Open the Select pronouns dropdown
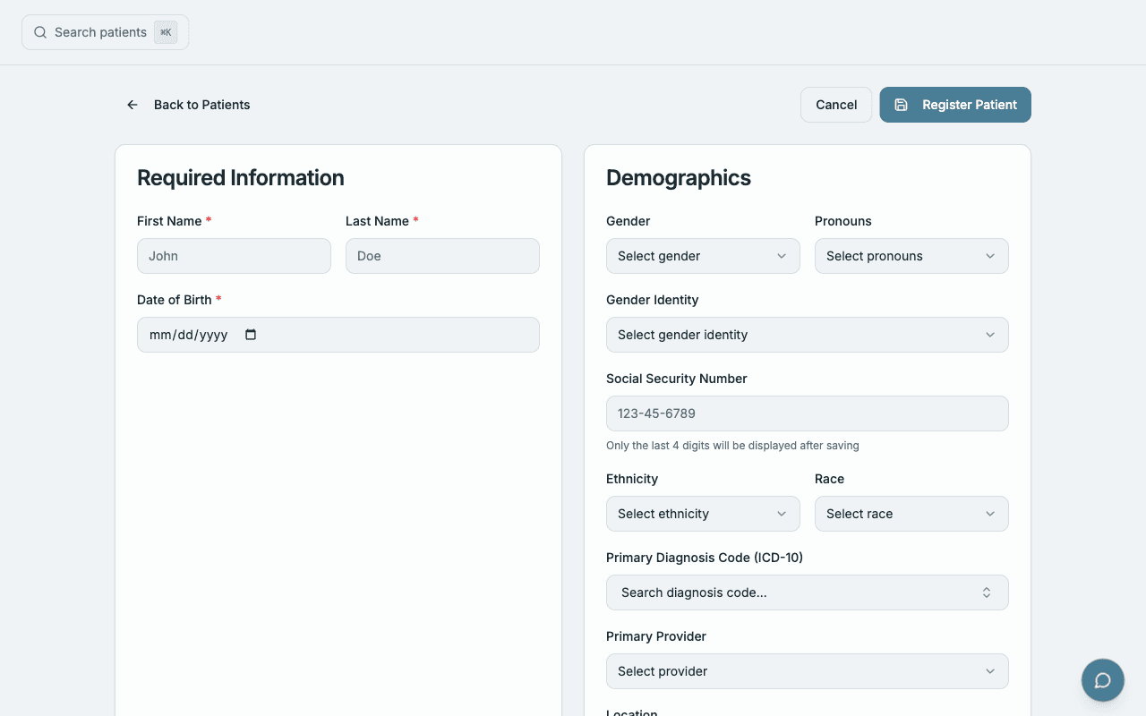This screenshot has height=716, width=1146. (911, 256)
